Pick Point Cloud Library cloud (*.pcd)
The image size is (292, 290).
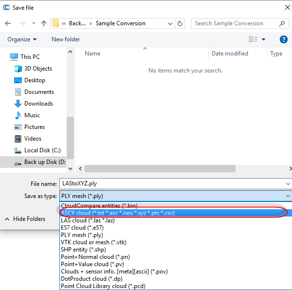(x=103, y=286)
